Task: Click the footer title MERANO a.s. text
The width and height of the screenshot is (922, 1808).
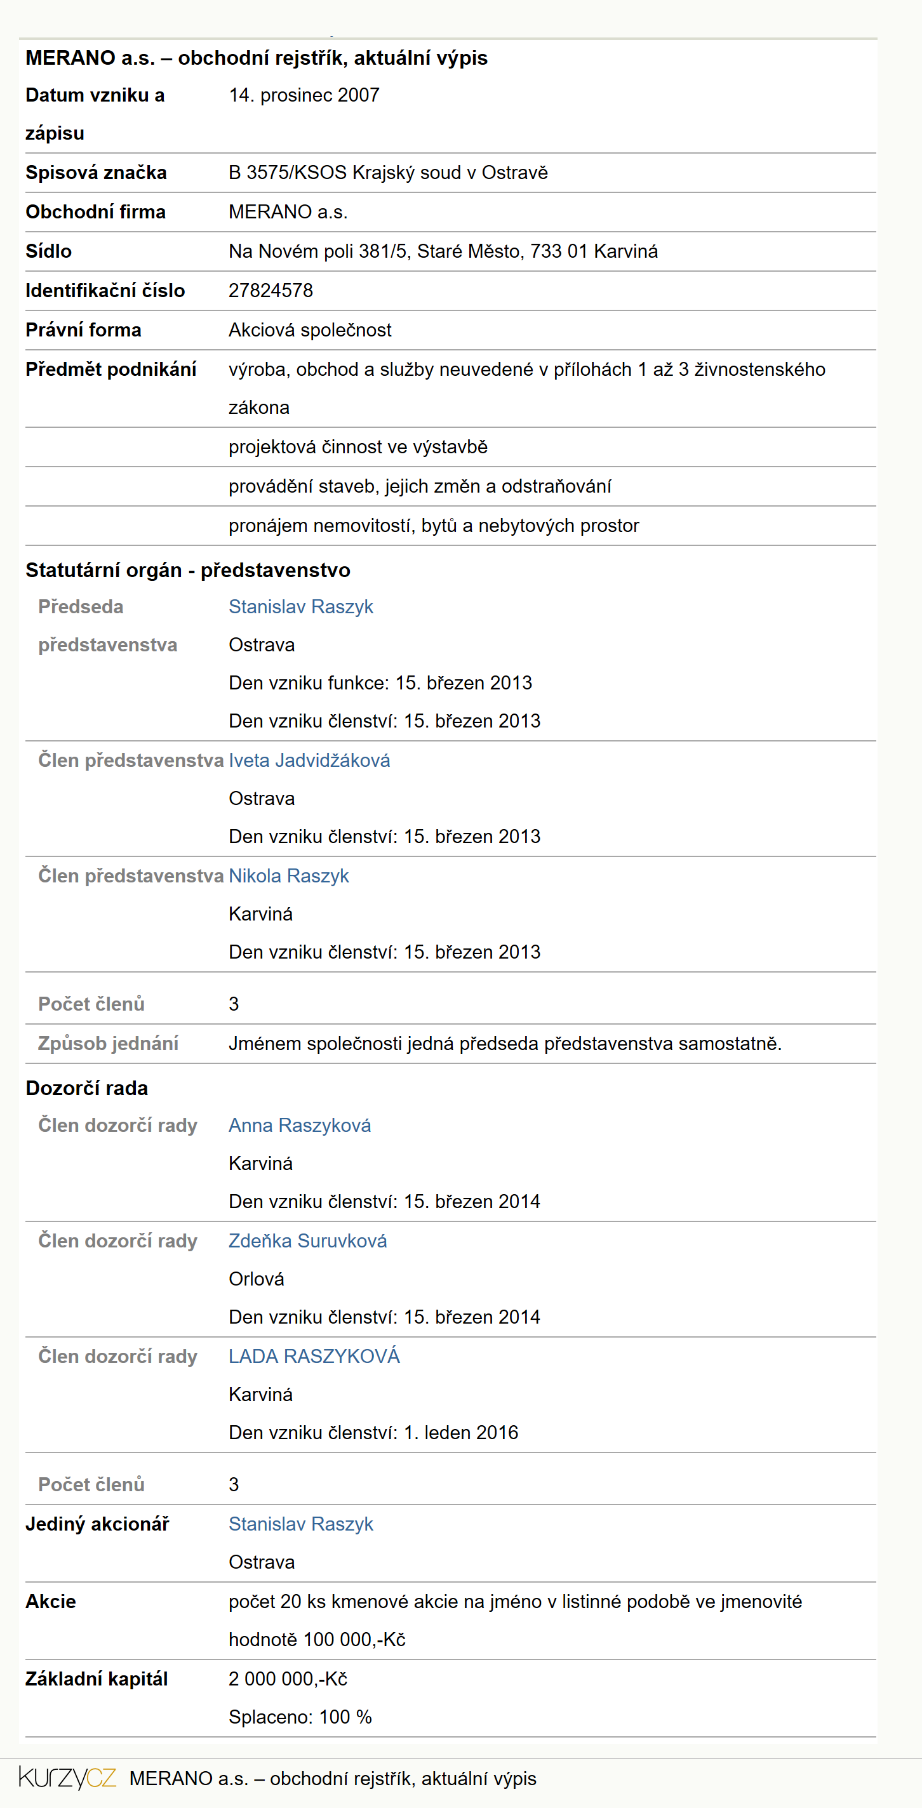Action: [x=333, y=1779]
